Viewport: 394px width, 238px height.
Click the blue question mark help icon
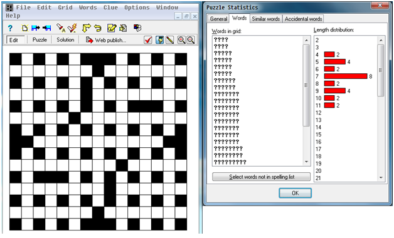tap(10, 28)
